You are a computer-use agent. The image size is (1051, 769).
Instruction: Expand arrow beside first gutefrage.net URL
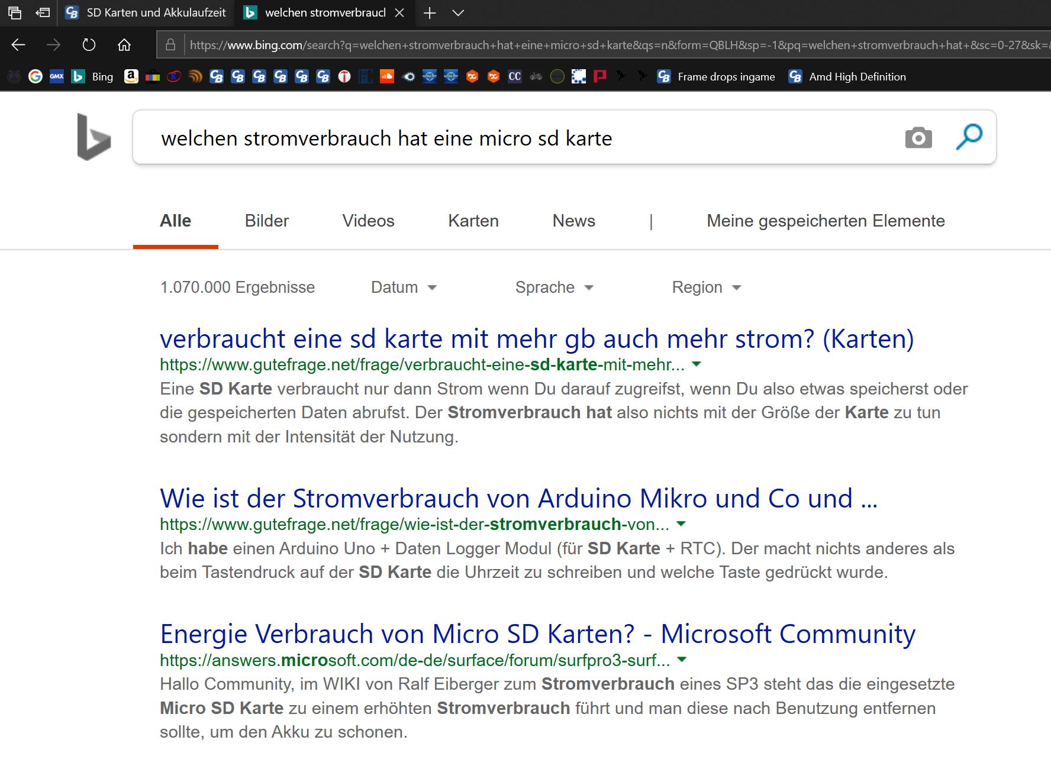pyautogui.click(x=697, y=364)
